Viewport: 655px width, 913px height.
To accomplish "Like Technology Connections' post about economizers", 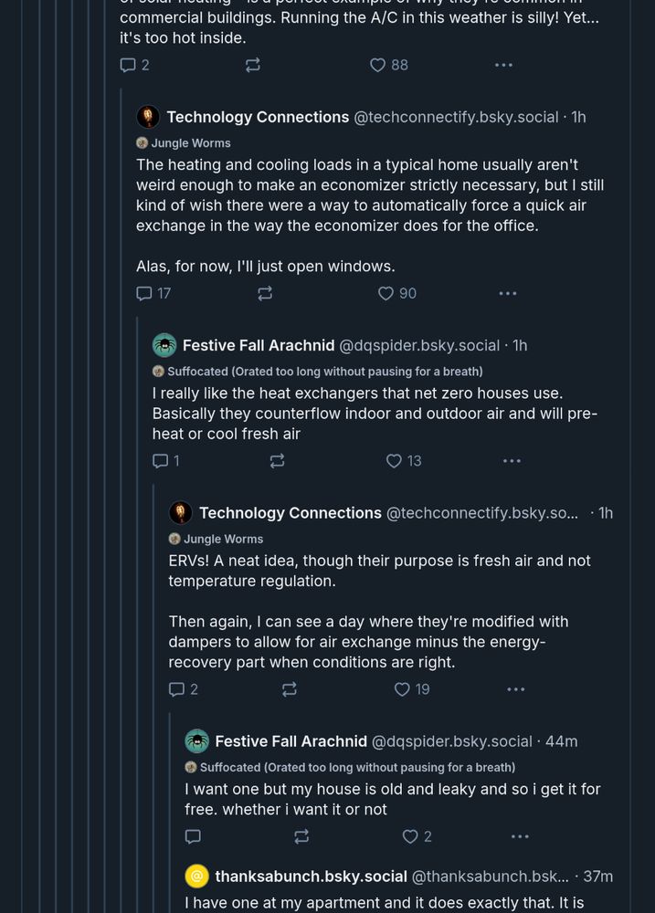I will coord(386,293).
